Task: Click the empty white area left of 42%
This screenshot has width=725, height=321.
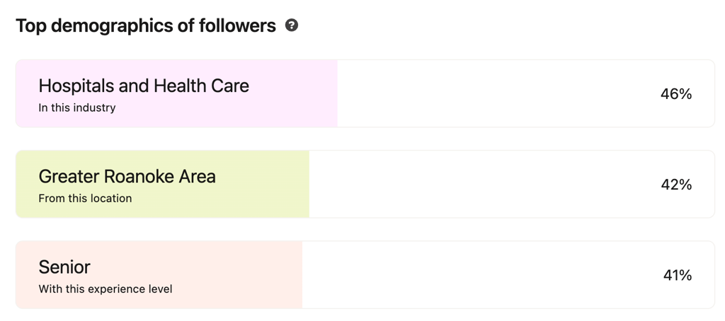Action: coord(481,185)
